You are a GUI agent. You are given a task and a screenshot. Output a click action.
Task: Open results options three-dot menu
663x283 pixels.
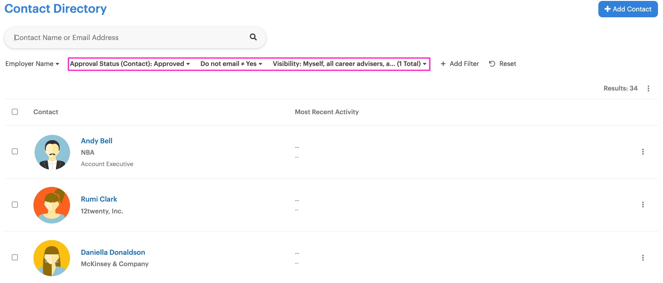[x=648, y=89]
